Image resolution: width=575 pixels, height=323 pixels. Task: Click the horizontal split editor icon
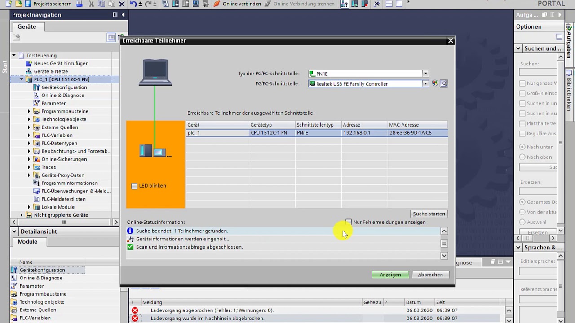389,4
